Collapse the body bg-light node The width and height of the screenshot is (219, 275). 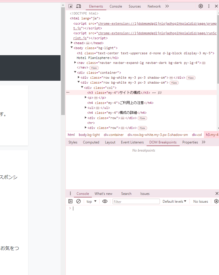pos(72,48)
